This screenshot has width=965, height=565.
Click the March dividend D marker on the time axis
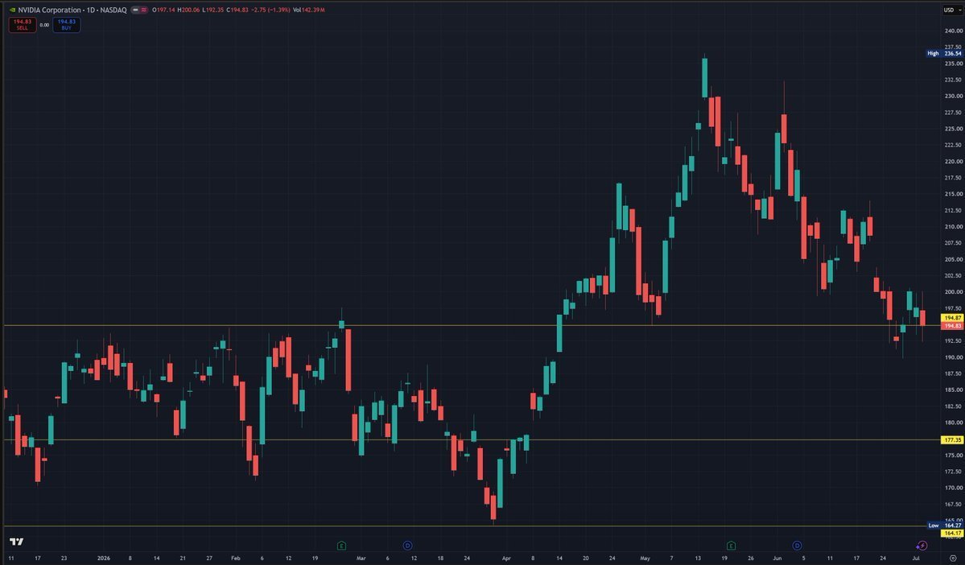407,546
